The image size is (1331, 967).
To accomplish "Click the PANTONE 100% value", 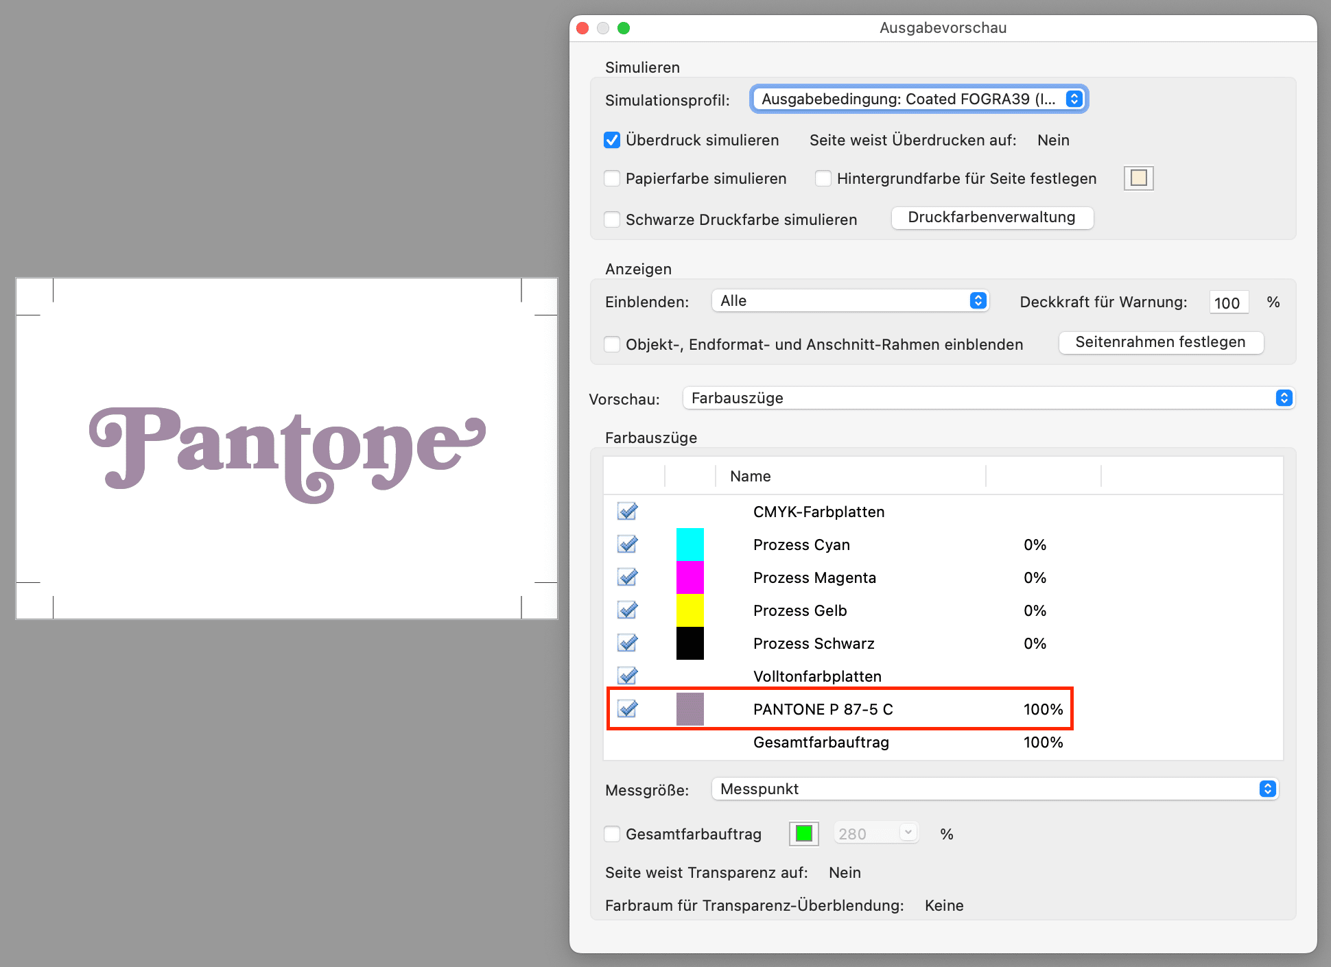I will tap(1044, 709).
